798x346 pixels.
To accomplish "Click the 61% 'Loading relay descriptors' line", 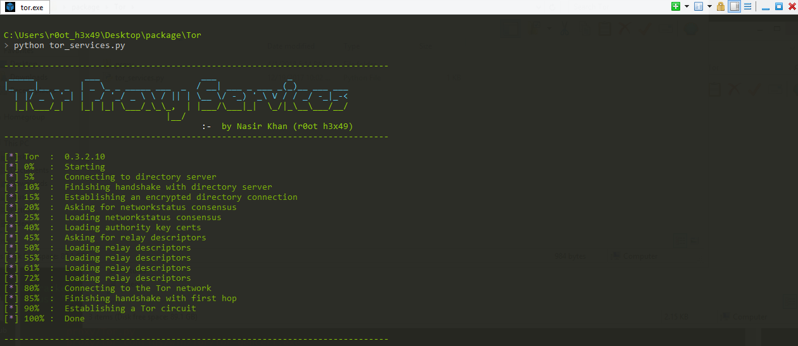I will [x=98, y=268].
